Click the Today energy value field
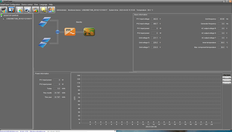 pos(57,89)
